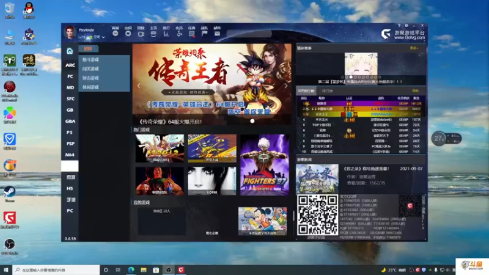Select the FC platform tab
This screenshot has width=489, height=275.
[70, 76]
